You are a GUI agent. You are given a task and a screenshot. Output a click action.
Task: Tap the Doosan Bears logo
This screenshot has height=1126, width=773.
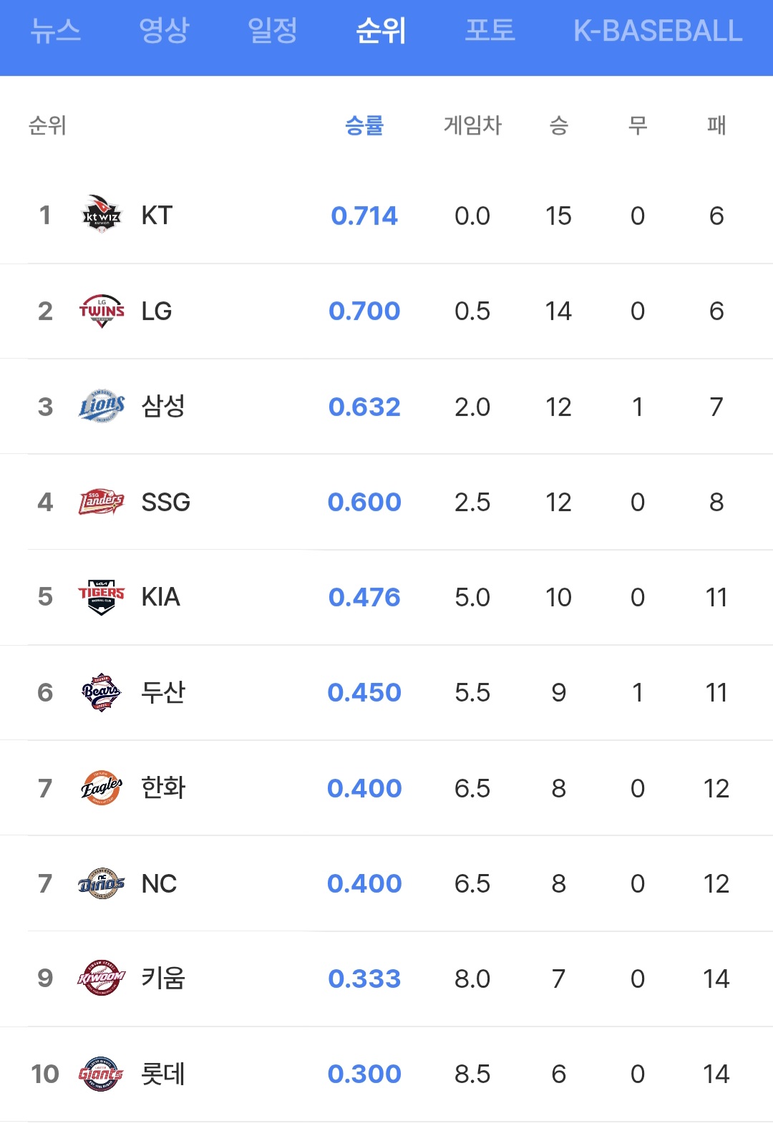[102, 692]
